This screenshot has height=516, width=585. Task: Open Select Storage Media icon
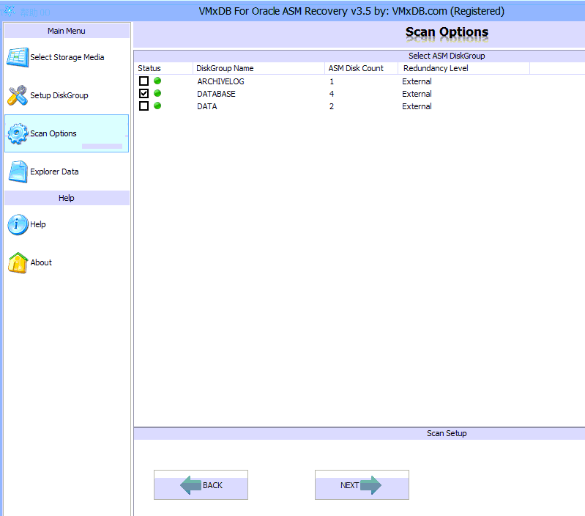click(x=18, y=57)
